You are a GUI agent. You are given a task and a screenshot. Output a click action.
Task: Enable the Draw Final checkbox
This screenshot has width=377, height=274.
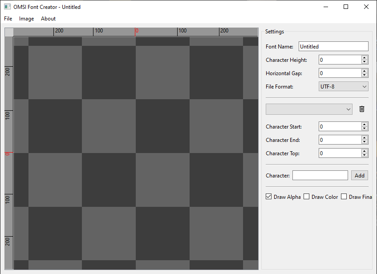click(344, 197)
